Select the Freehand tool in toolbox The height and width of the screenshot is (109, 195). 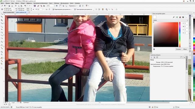pyautogui.click(x=2, y=26)
